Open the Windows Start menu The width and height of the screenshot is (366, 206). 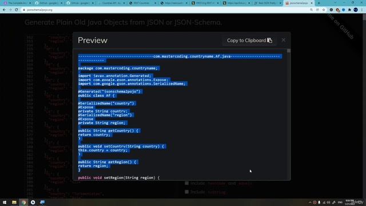point(5,202)
